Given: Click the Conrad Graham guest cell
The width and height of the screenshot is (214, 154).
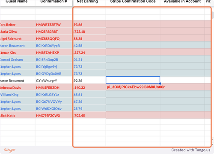Looking at the screenshot, I should (x=18, y=59).
